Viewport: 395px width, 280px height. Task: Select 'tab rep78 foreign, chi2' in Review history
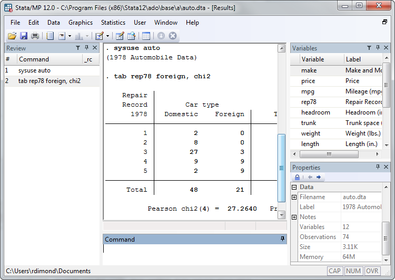point(49,81)
